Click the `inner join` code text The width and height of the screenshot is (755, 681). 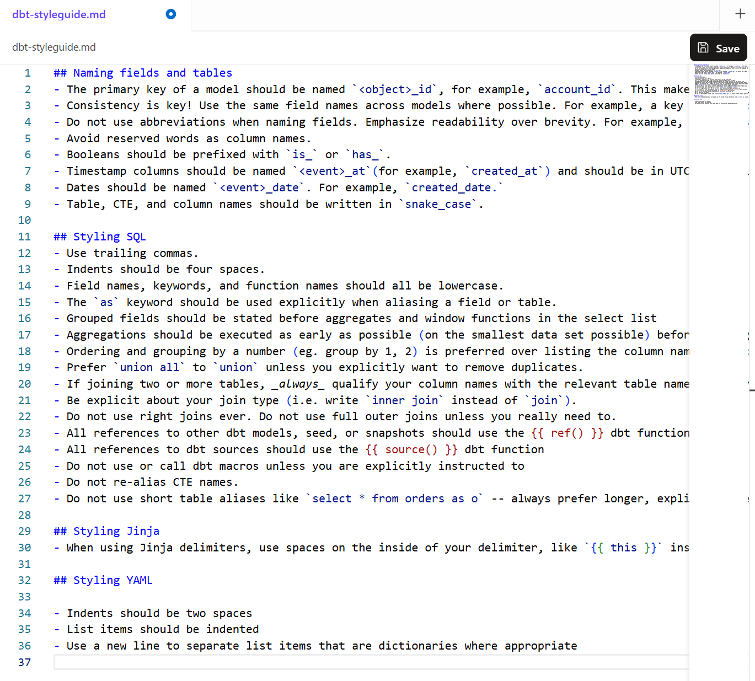click(405, 400)
